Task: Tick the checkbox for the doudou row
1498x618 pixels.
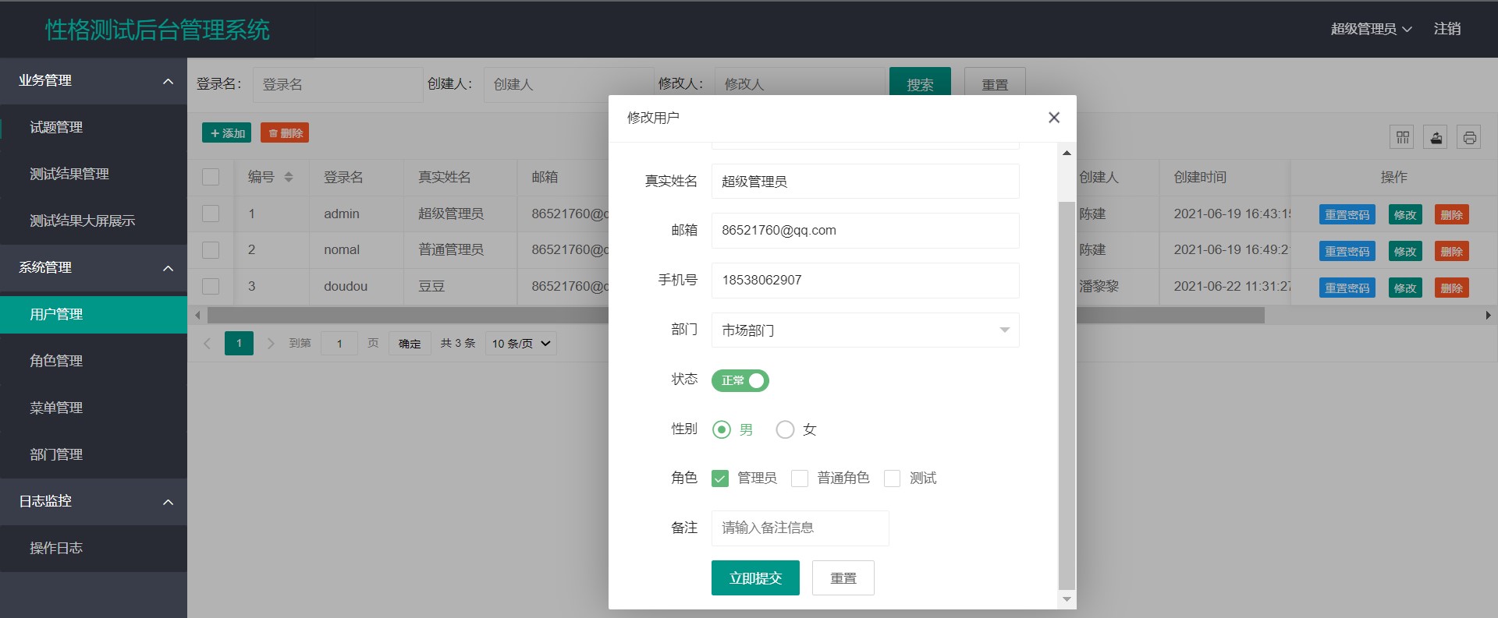Action: tap(211, 286)
